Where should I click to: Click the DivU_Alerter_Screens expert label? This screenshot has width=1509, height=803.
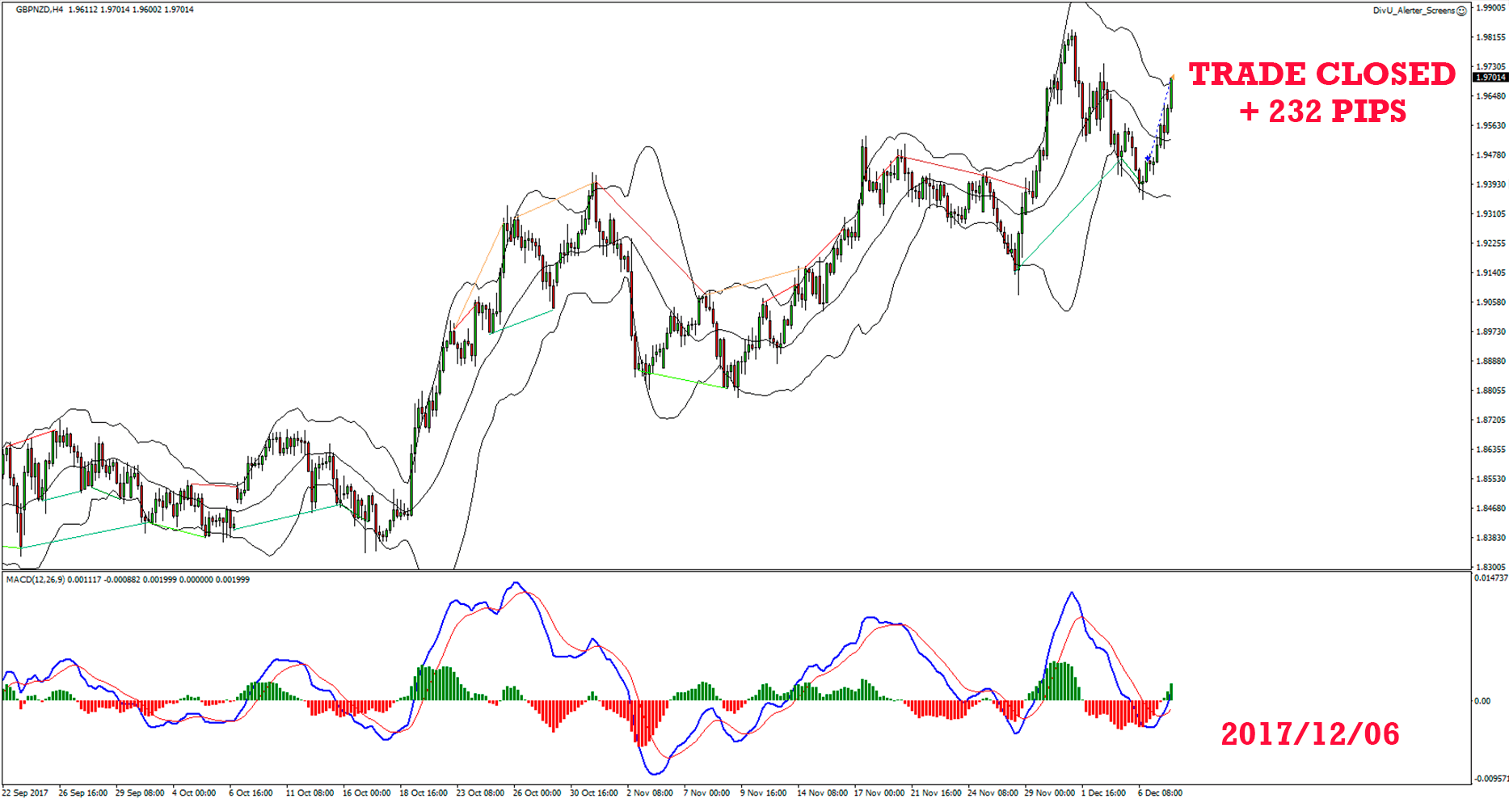[1414, 11]
